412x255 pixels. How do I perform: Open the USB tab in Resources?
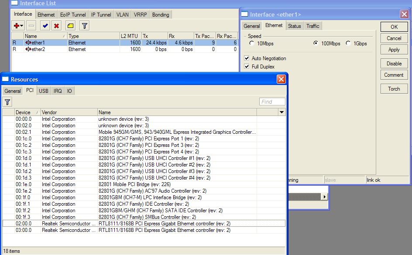tap(43, 91)
